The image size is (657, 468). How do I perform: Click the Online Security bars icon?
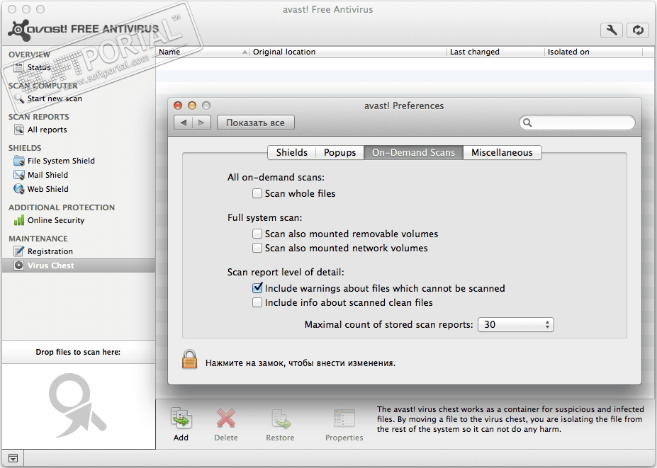pyautogui.click(x=19, y=220)
